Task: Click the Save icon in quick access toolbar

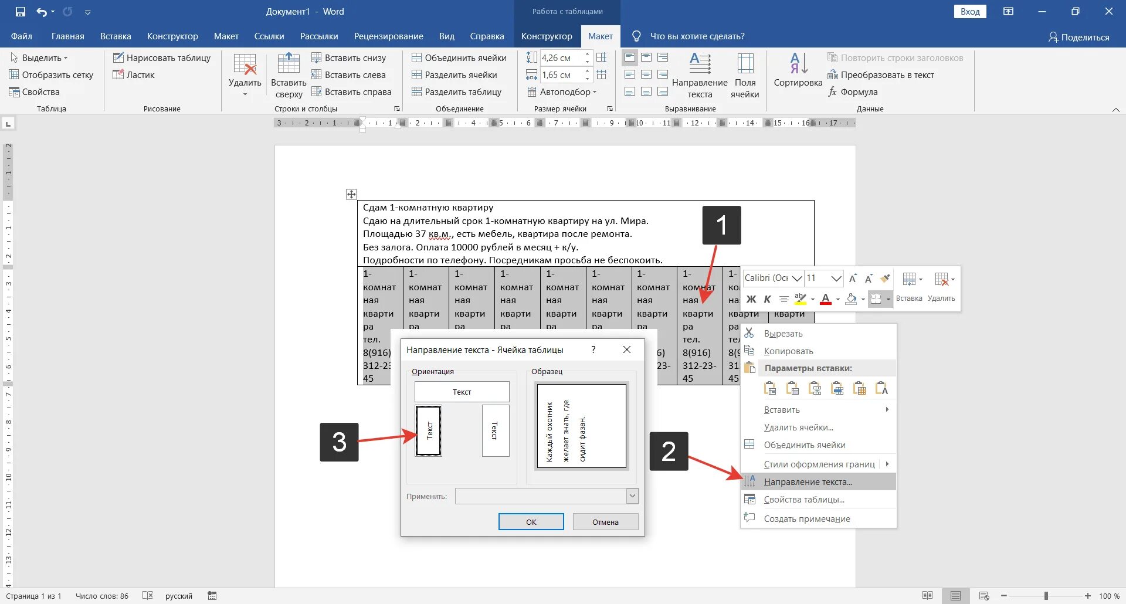Action: tap(20, 12)
